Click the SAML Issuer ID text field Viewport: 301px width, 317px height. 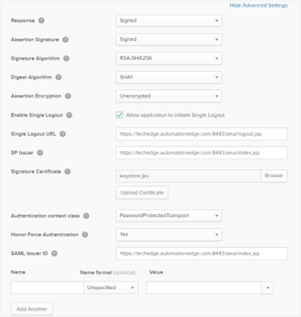click(x=201, y=253)
